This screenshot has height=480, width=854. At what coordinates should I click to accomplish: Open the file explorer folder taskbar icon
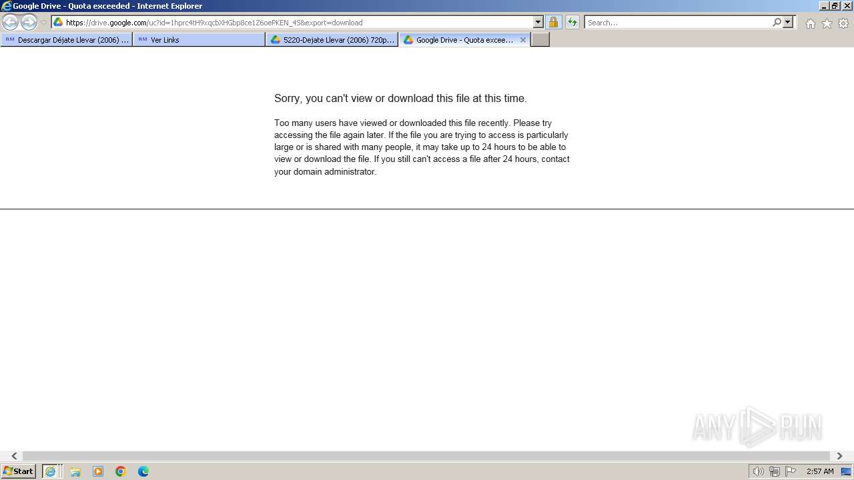click(x=75, y=471)
